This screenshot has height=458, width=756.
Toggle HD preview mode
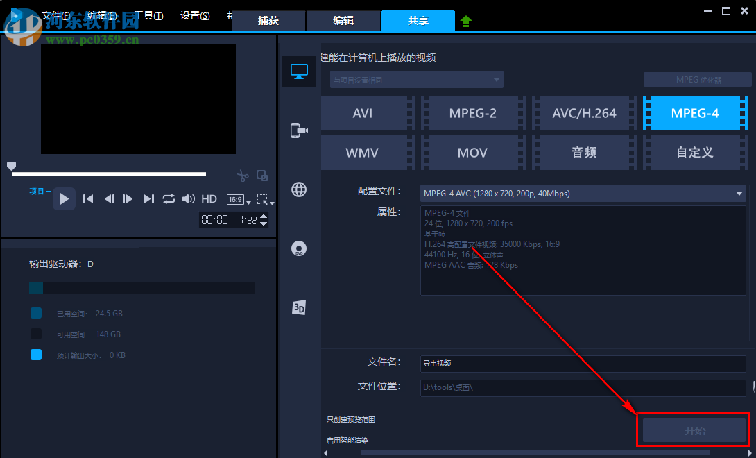coord(209,198)
